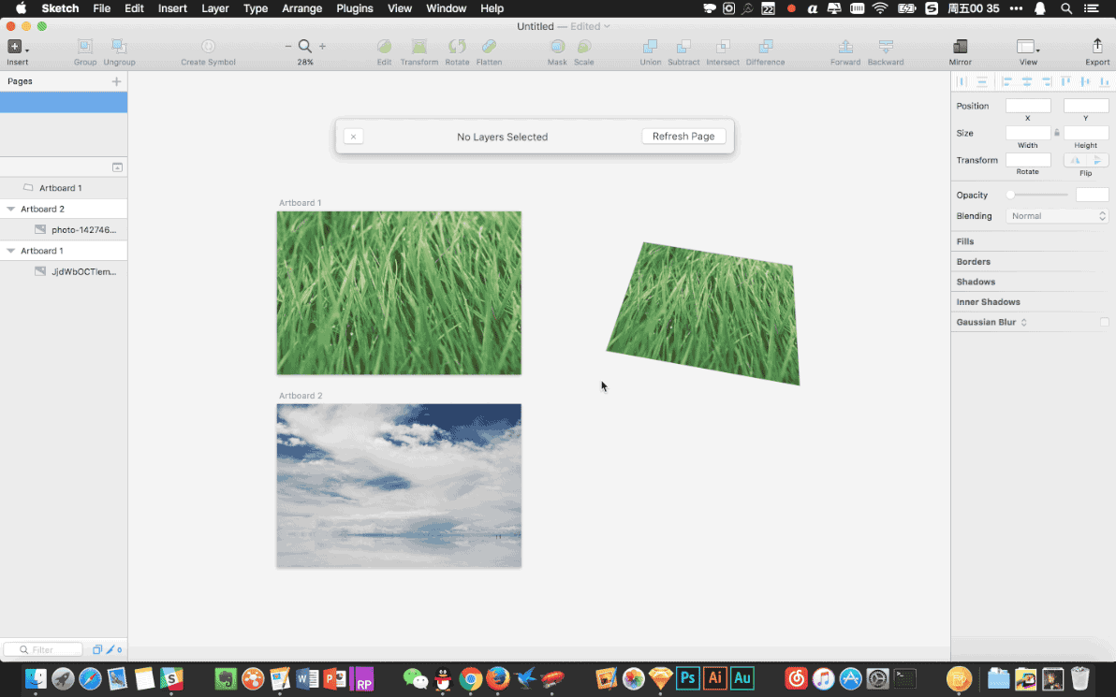
Task: Select the JjdWbOCTlem layer
Action: point(64,271)
